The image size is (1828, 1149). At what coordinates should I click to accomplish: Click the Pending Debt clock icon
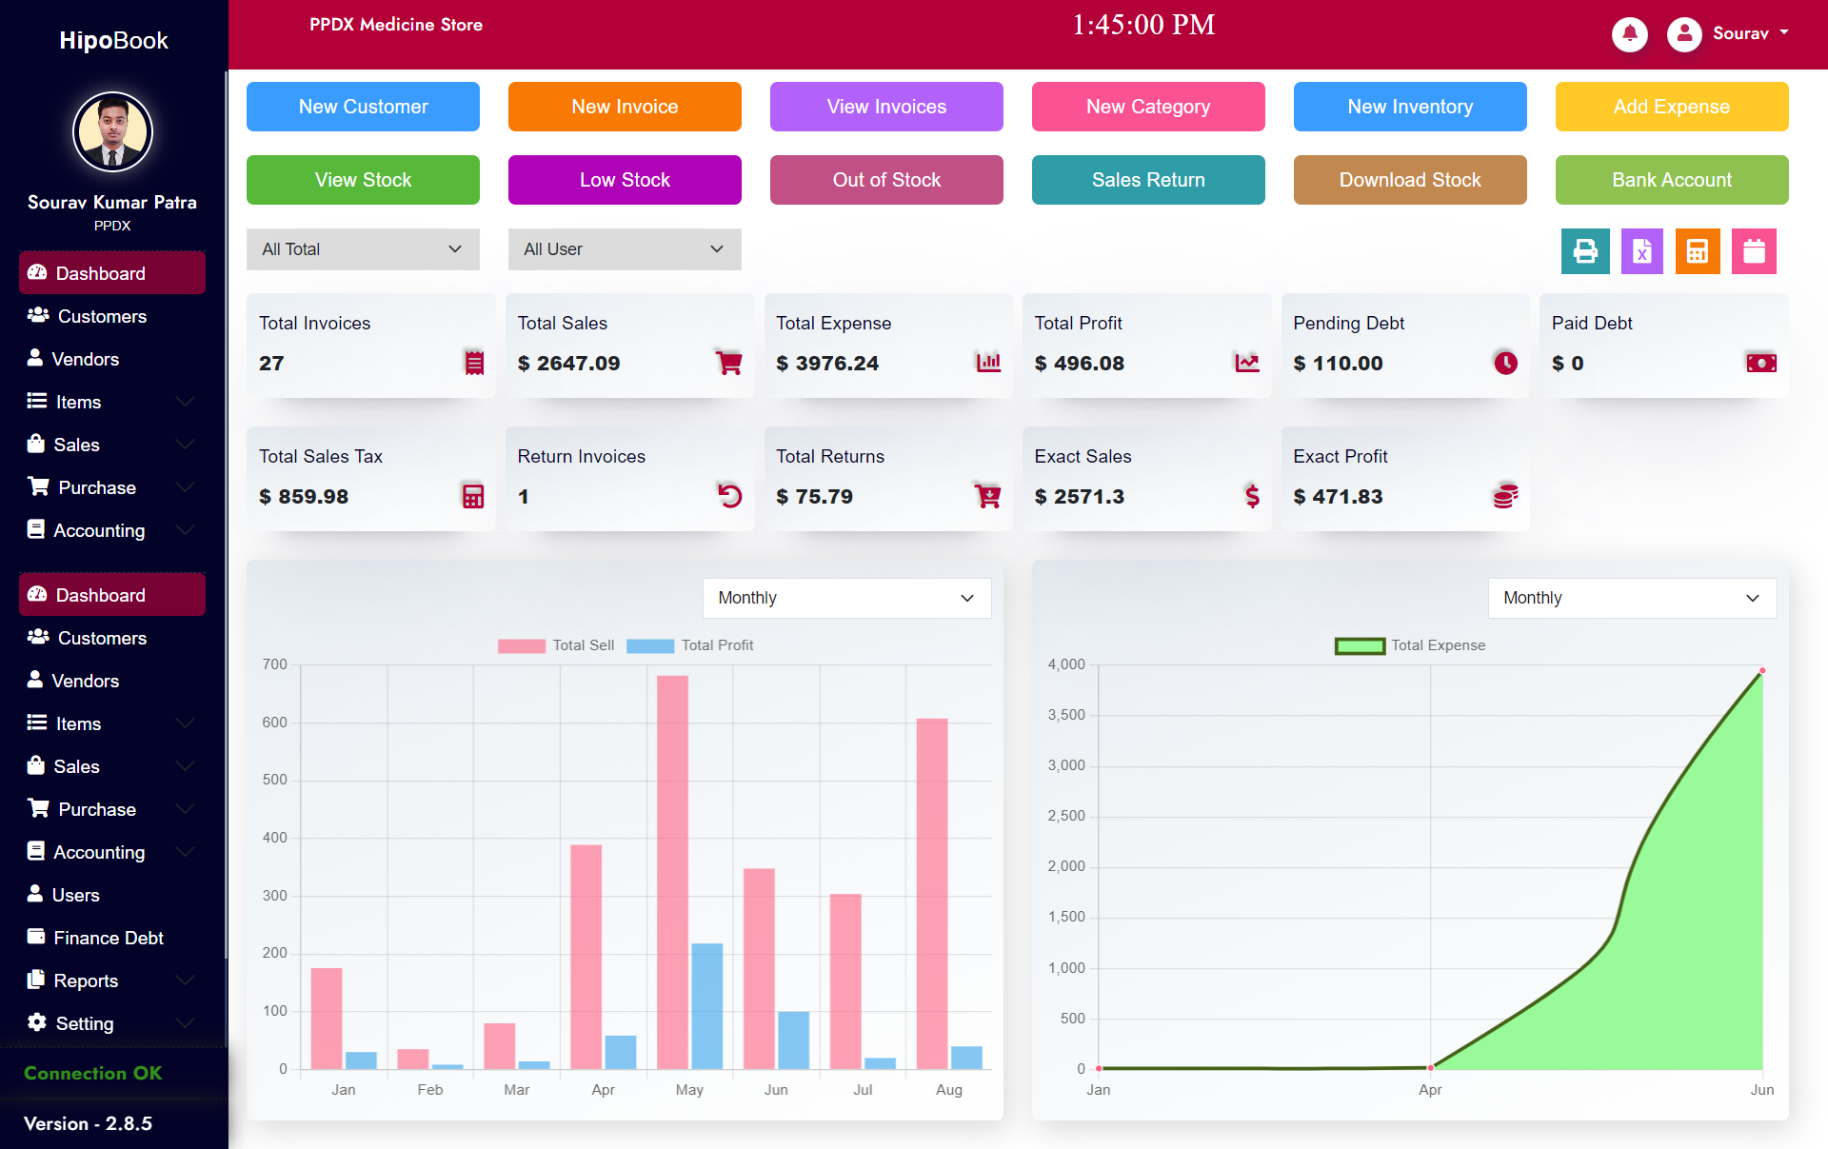1505,363
